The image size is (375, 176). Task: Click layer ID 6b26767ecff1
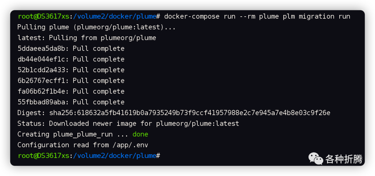coord(43,81)
